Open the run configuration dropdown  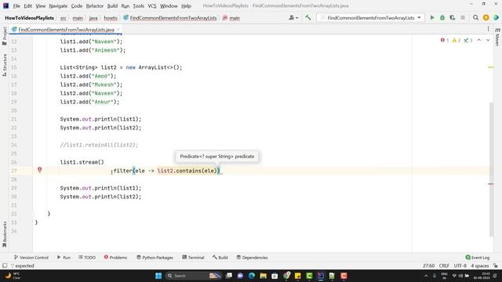click(x=371, y=18)
